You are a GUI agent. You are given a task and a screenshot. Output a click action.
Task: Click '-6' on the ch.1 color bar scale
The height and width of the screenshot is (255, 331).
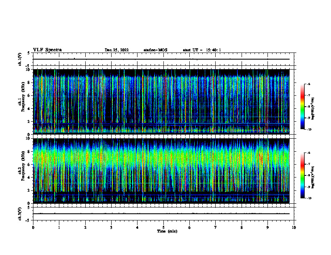(308, 84)
